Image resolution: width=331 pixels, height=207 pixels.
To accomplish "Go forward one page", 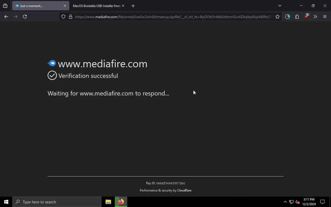I will coord(16,17).
